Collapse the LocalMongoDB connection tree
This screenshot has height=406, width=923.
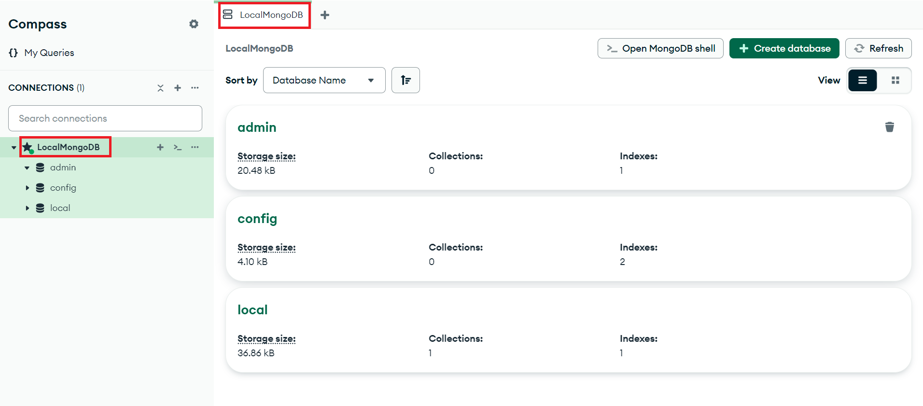[x=14, y=147]
